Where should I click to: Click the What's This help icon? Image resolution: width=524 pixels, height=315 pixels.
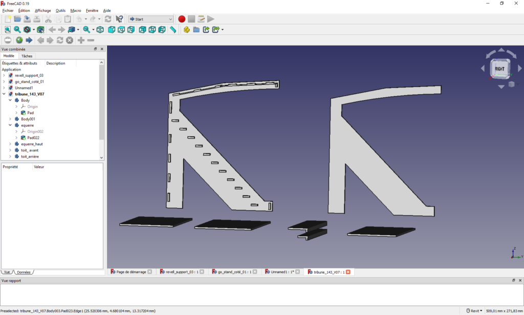[119, 19]
